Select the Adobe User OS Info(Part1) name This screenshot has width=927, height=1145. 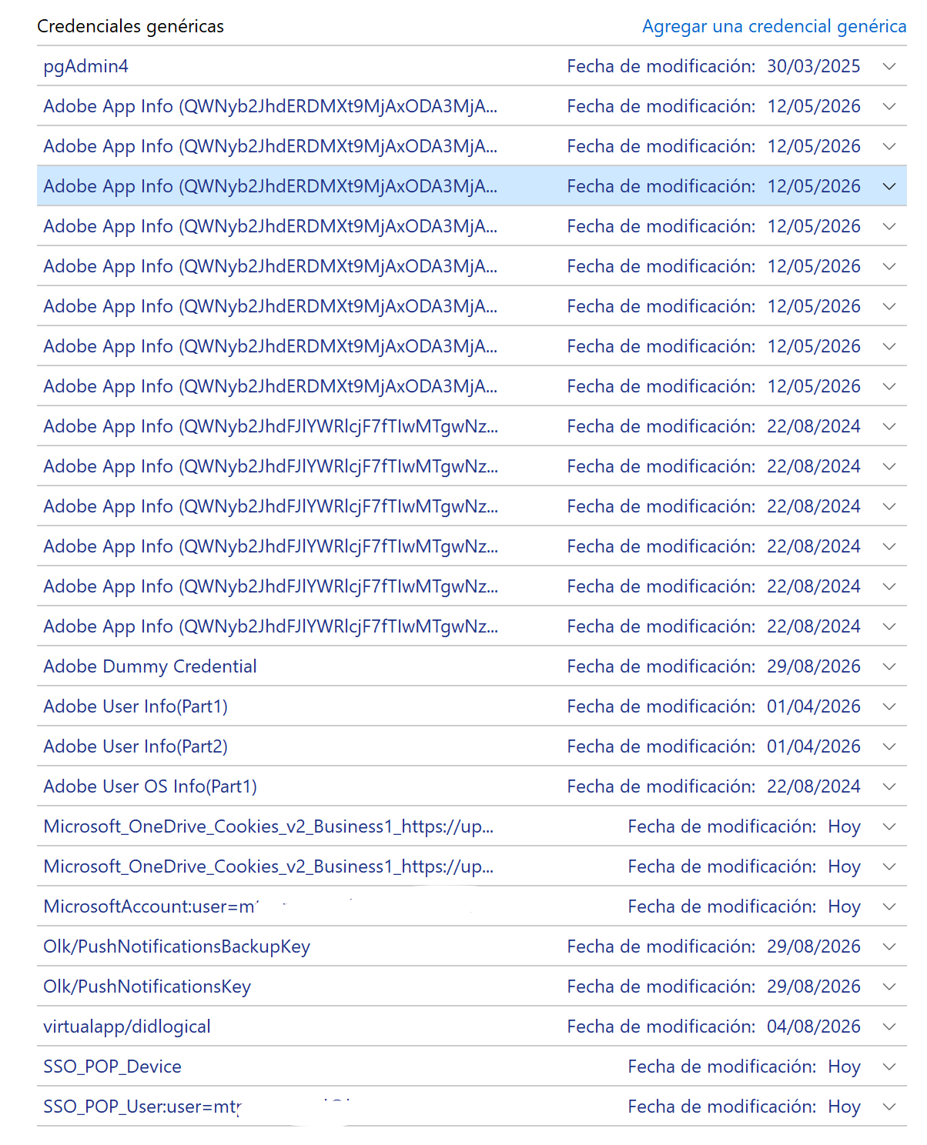click(x=150, y=786)
